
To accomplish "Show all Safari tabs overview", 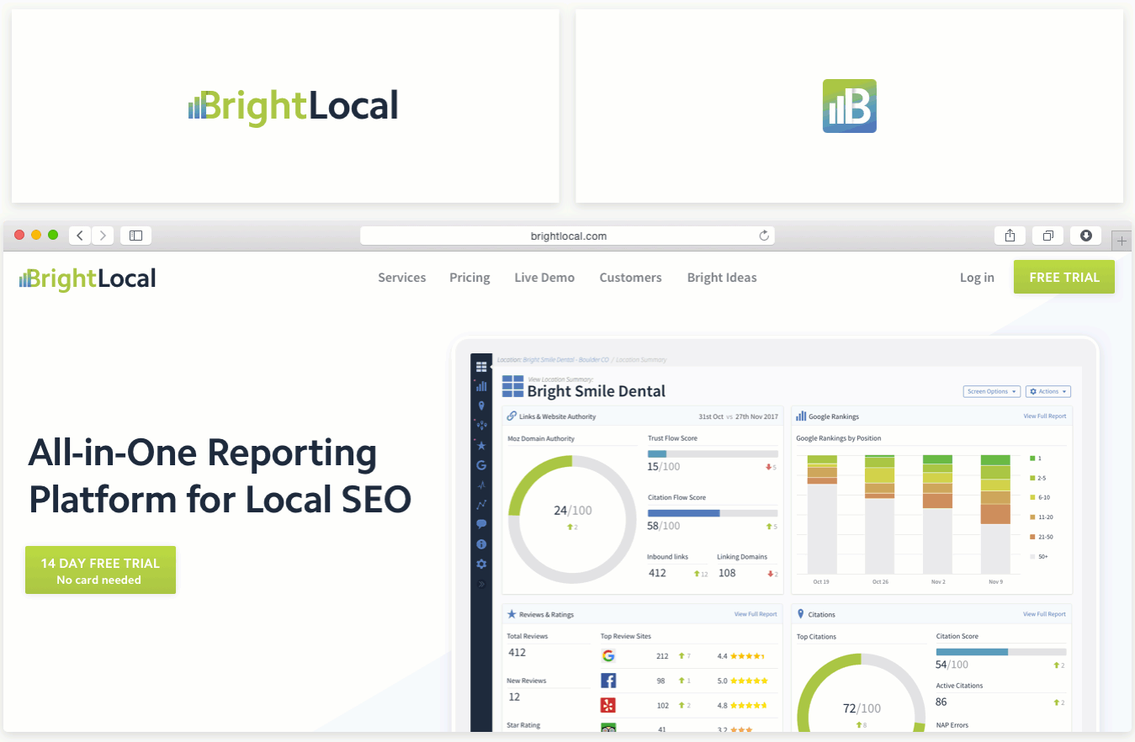I will coord(1048,236).
